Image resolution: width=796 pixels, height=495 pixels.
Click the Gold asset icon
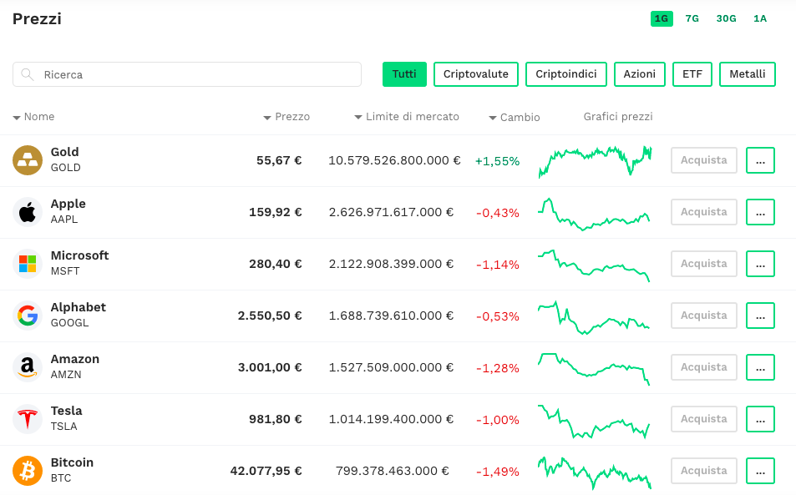(28, 160)
